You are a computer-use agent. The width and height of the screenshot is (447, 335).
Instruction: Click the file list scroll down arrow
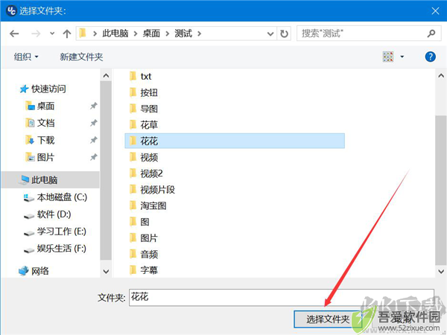click(441, 272)
